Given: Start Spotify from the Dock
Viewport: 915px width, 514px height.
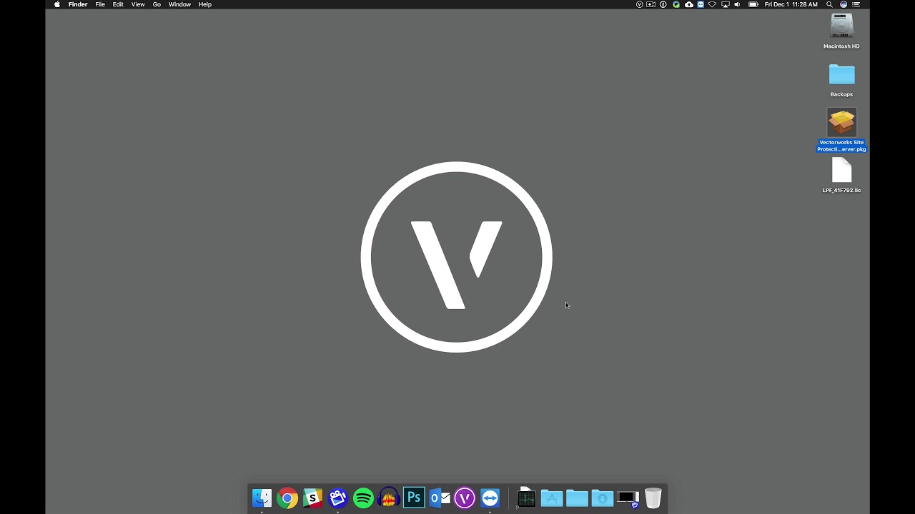Looking at the screenshot, I should click(x=363, y=498).
